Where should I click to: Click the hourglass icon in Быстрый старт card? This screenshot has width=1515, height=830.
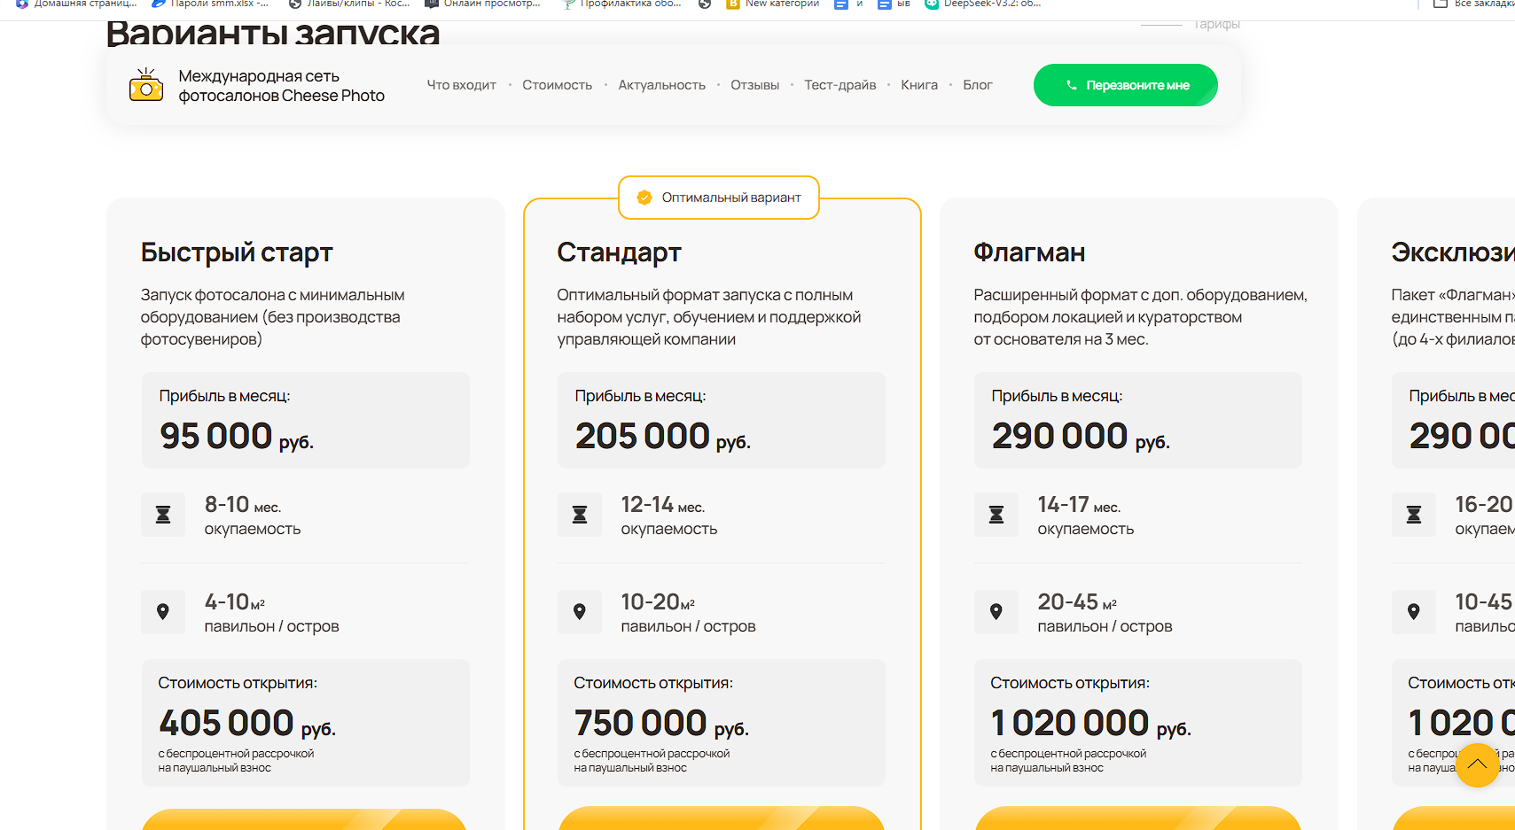coord(163,515)
